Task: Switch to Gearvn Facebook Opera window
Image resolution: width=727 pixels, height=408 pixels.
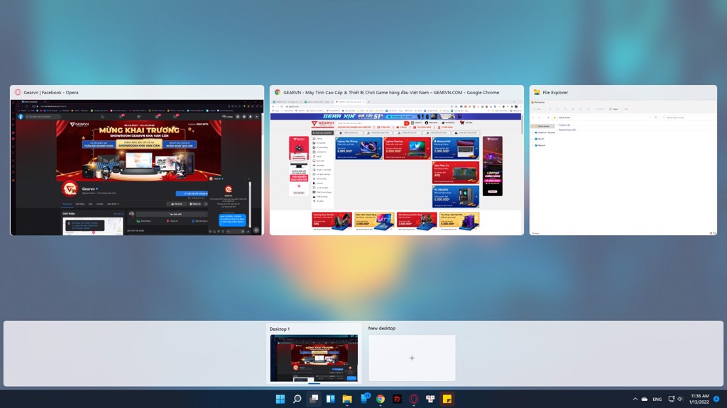Action: [x=137, y=160]
